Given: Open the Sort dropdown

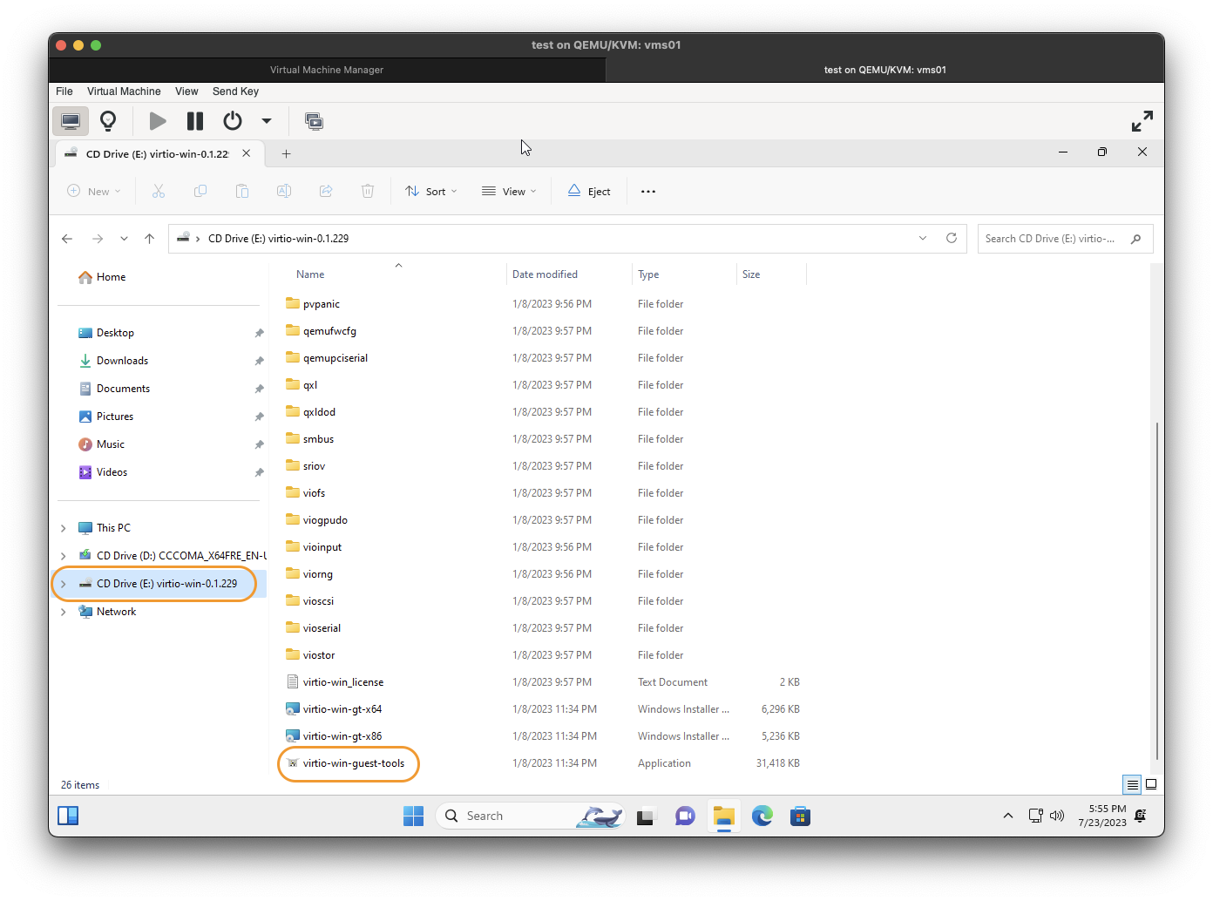Looking at the screenshot, I should [431, 192].
